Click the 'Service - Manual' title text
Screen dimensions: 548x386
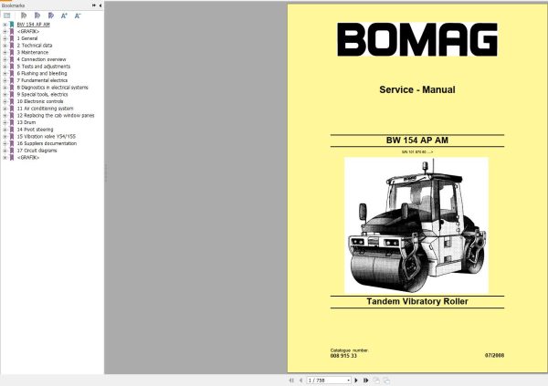coord(417,89)
